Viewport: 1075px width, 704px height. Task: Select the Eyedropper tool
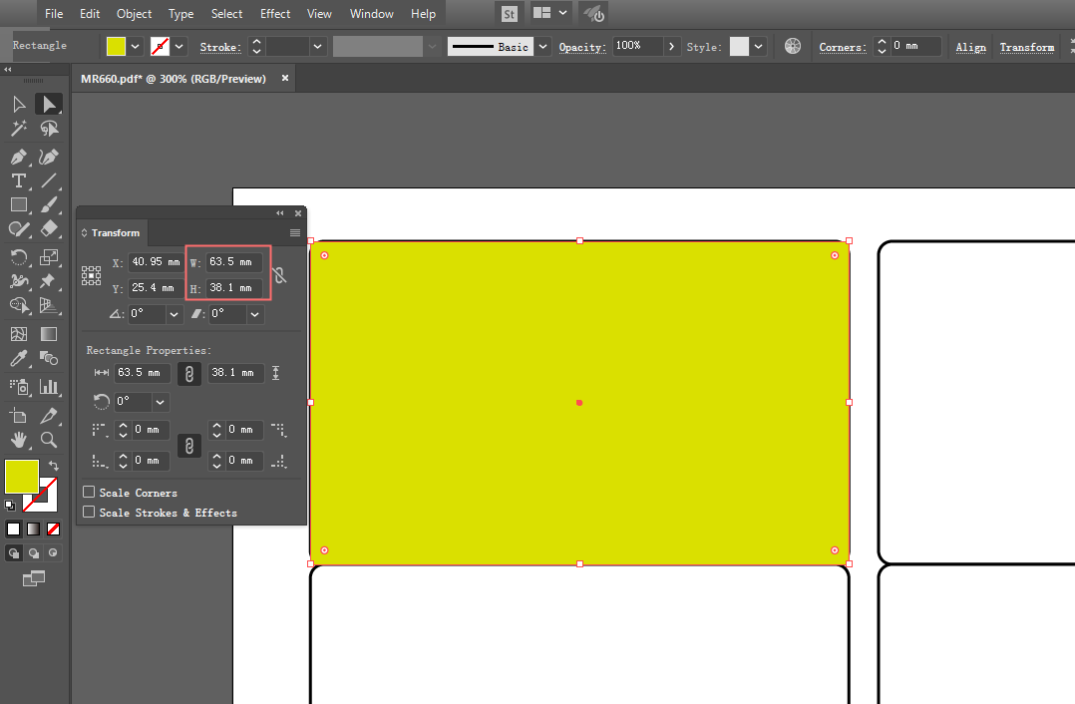click(x=19, y=358)
